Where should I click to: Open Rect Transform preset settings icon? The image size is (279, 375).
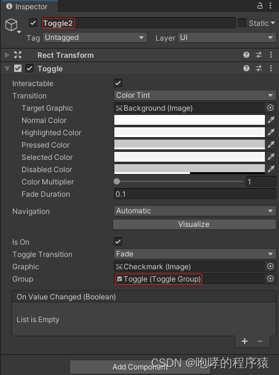pos(259,55)
